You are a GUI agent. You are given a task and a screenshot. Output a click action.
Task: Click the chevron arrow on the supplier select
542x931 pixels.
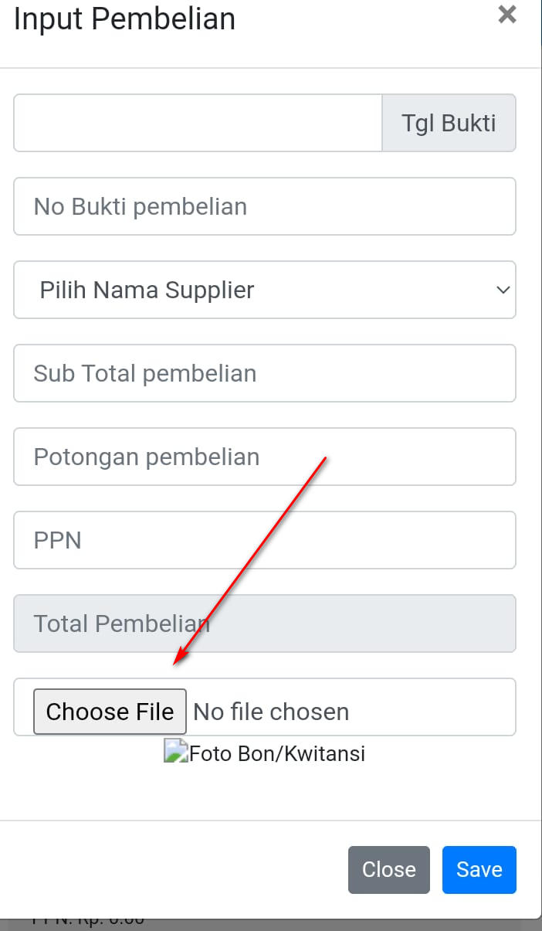[503, 291]
